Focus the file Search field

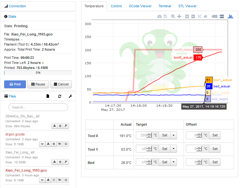click(x=38, y=107)
